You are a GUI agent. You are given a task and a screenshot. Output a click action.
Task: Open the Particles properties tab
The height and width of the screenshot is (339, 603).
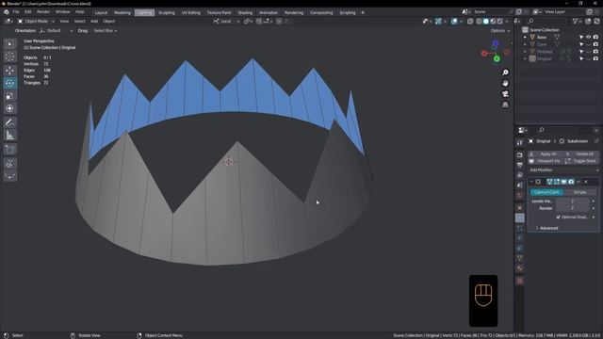point(520,228)
